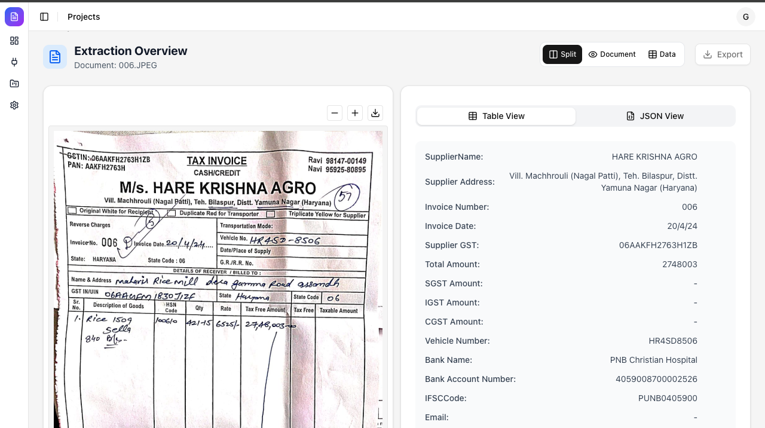This screenshot has height=428, width=765.
Task: Click the Extraction Overview heading
Action: pos(131,51)
